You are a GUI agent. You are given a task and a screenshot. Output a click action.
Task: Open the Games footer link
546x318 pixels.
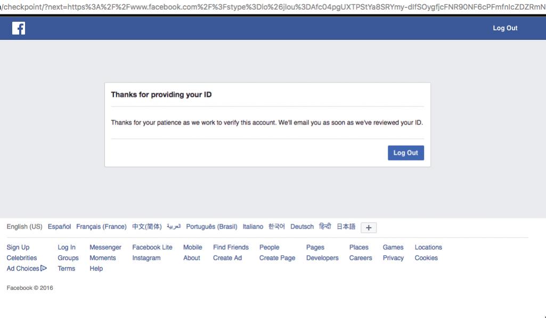393,247
